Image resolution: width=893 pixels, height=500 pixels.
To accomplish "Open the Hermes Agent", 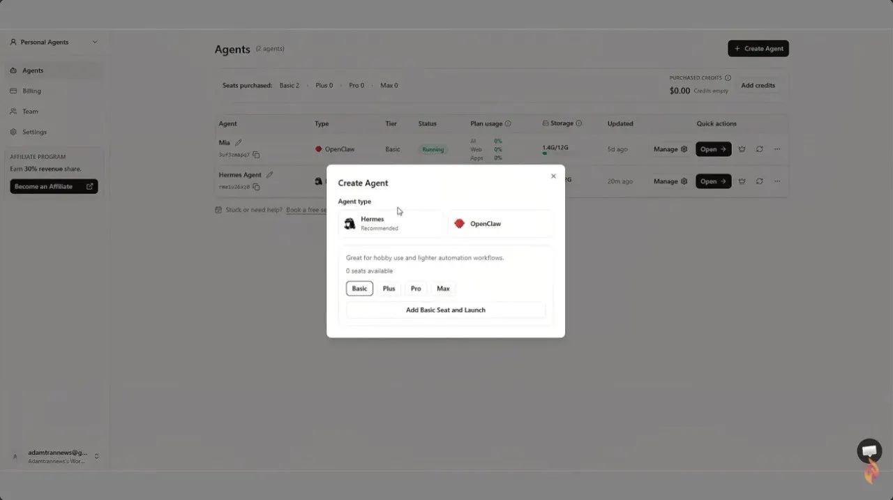I will tap(713, 181).
